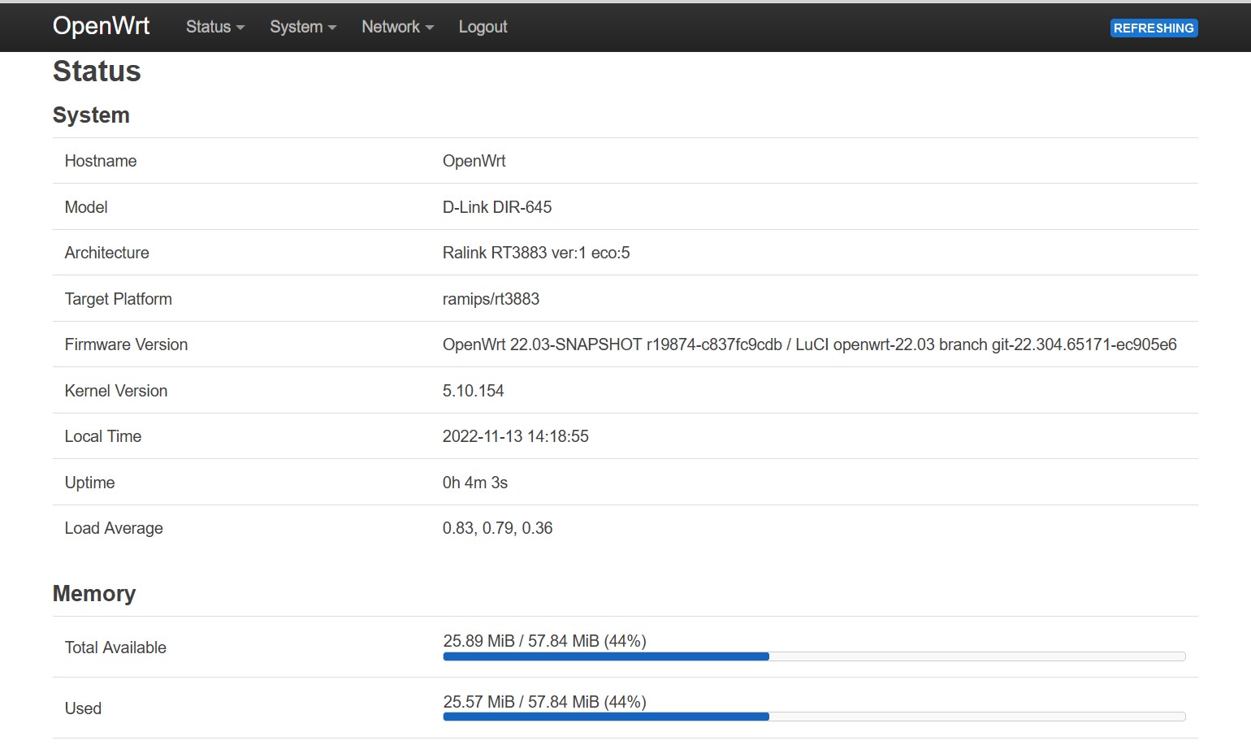Click the Used memory progress bar
The width and height of the screenshot is (1251, 745).
(x=812, y=717)
